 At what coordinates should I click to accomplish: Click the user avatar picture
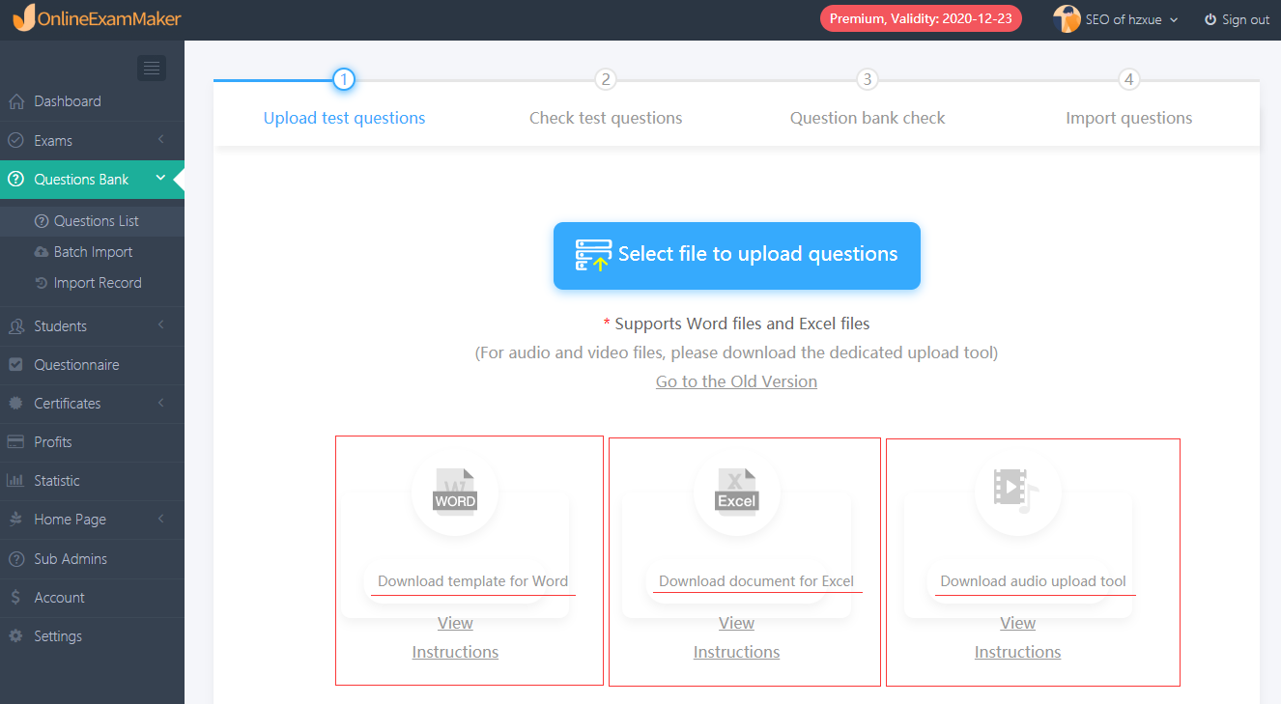click(x=1067, y=19)
